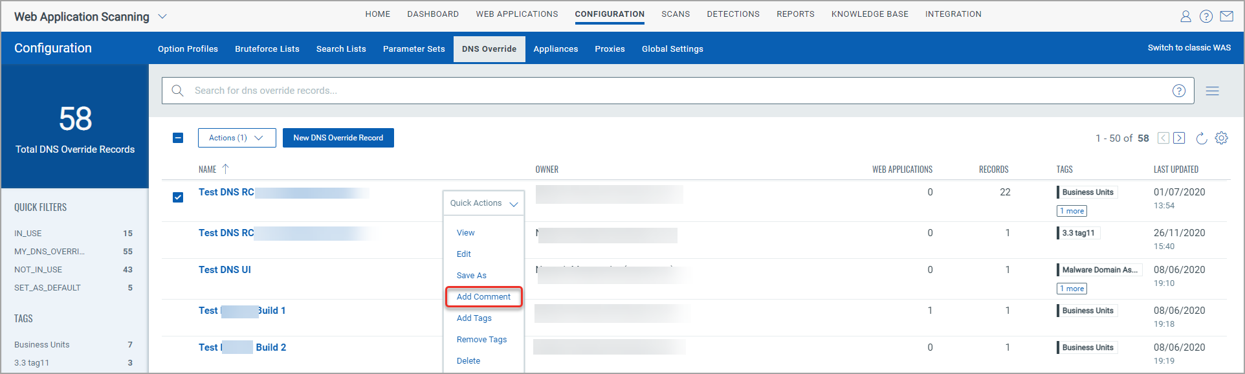Expand Web Application Scanning module dropdown
1245x374 pixels.
click(x=162, y=16)
